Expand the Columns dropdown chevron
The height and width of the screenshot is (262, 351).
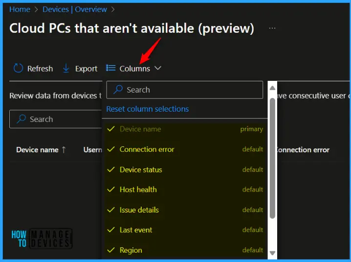point(158,68)
